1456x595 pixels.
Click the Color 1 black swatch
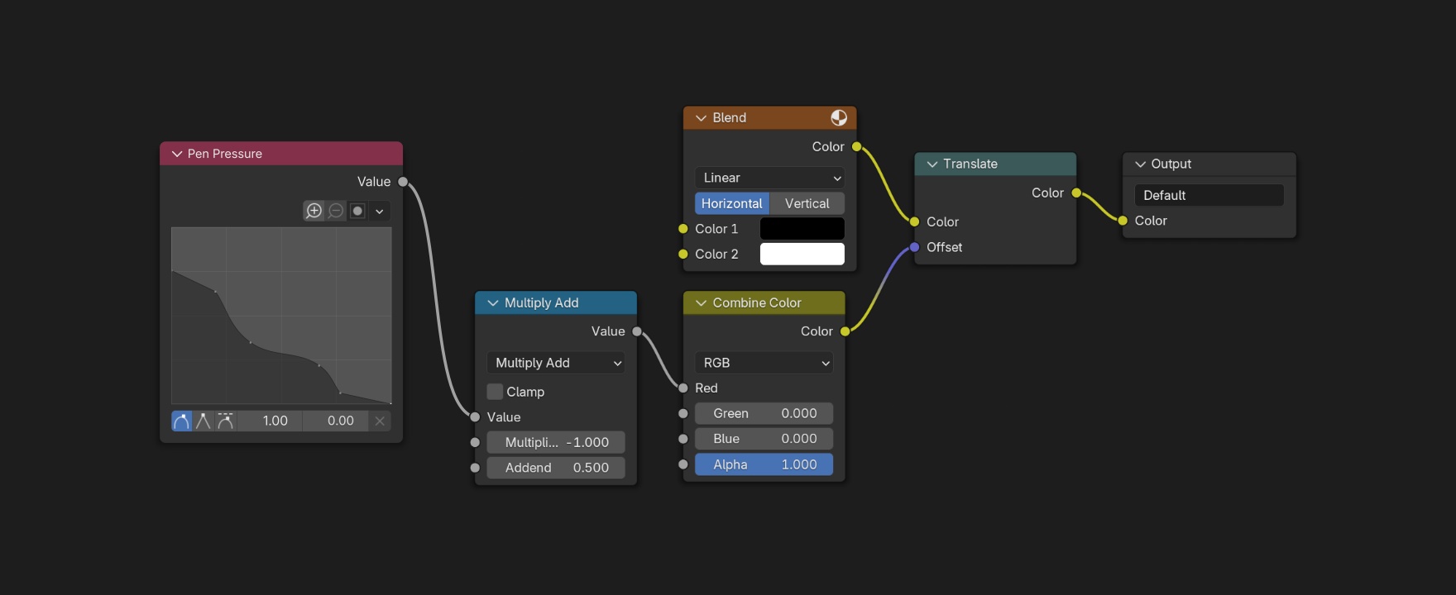802,229
